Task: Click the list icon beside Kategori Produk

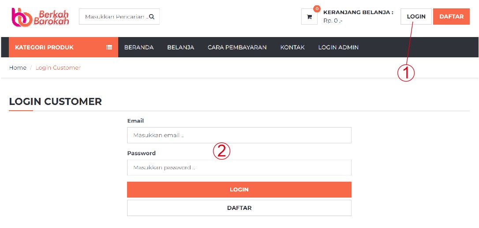Action: pyautogui.click(x=109, y=47)
